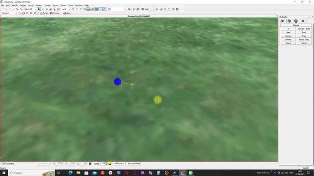Delete mission with red X icon
This screenshot has height=176, width=314.
(x=27, y=13)
